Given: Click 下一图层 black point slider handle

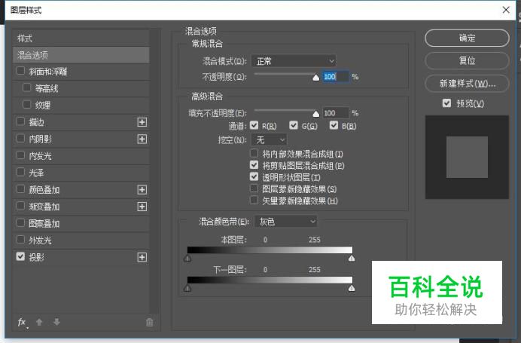Looking at the screenshot, I should [x=187, y=288].
